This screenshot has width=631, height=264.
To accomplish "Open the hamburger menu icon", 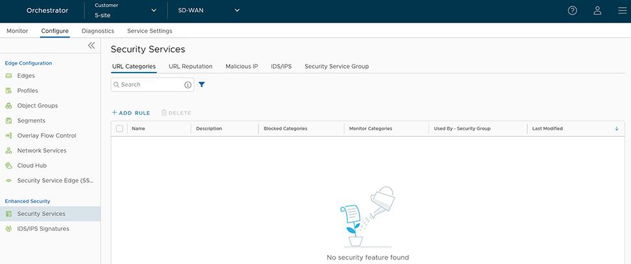I will 621,10.
